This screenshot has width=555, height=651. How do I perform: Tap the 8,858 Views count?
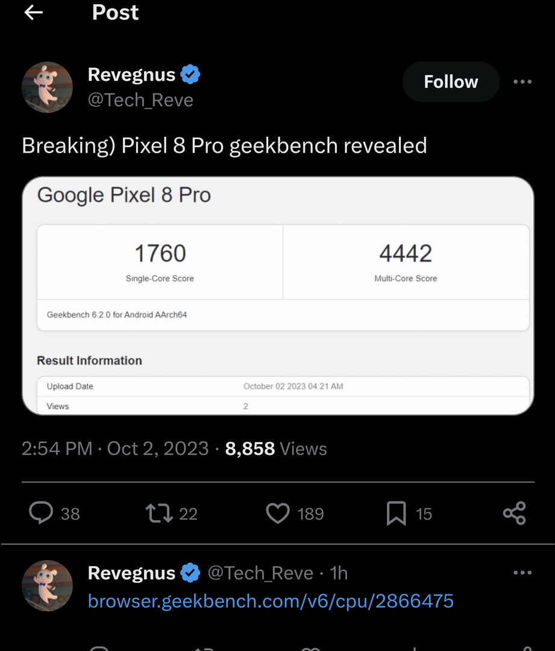[276, 448]
